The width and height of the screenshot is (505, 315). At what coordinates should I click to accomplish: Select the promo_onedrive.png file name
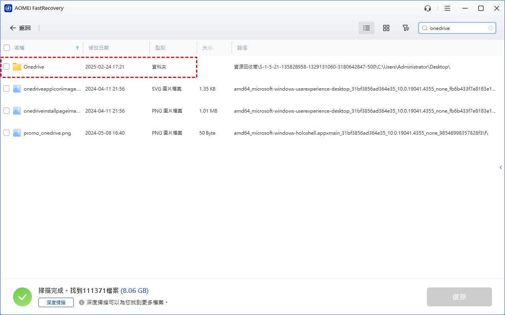[x=47, y=133]
